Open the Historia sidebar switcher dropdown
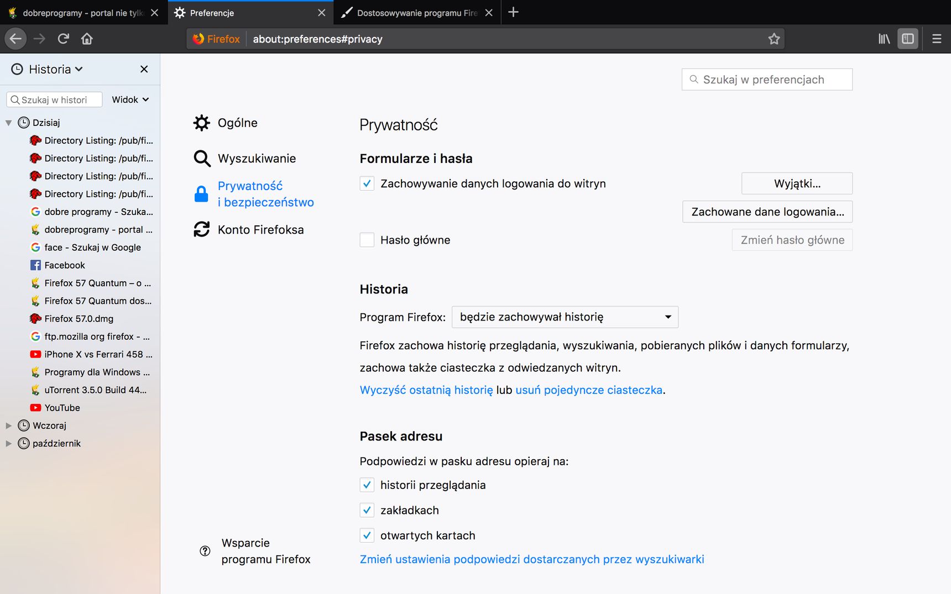The height and width of the screenshot is (594, 951). pyautogui.click(x=56, y=69)
